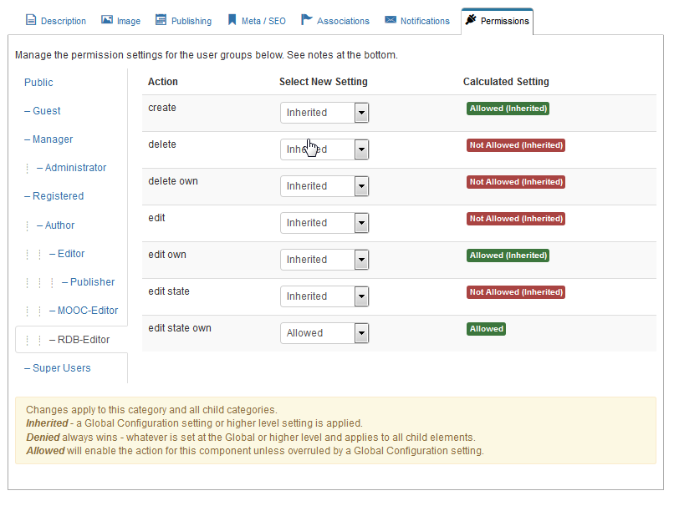Image resolution: width=674 pixels, height=506 pixels.
Task: Click the Publishing tab calendar icon
Action: [161, 20]
